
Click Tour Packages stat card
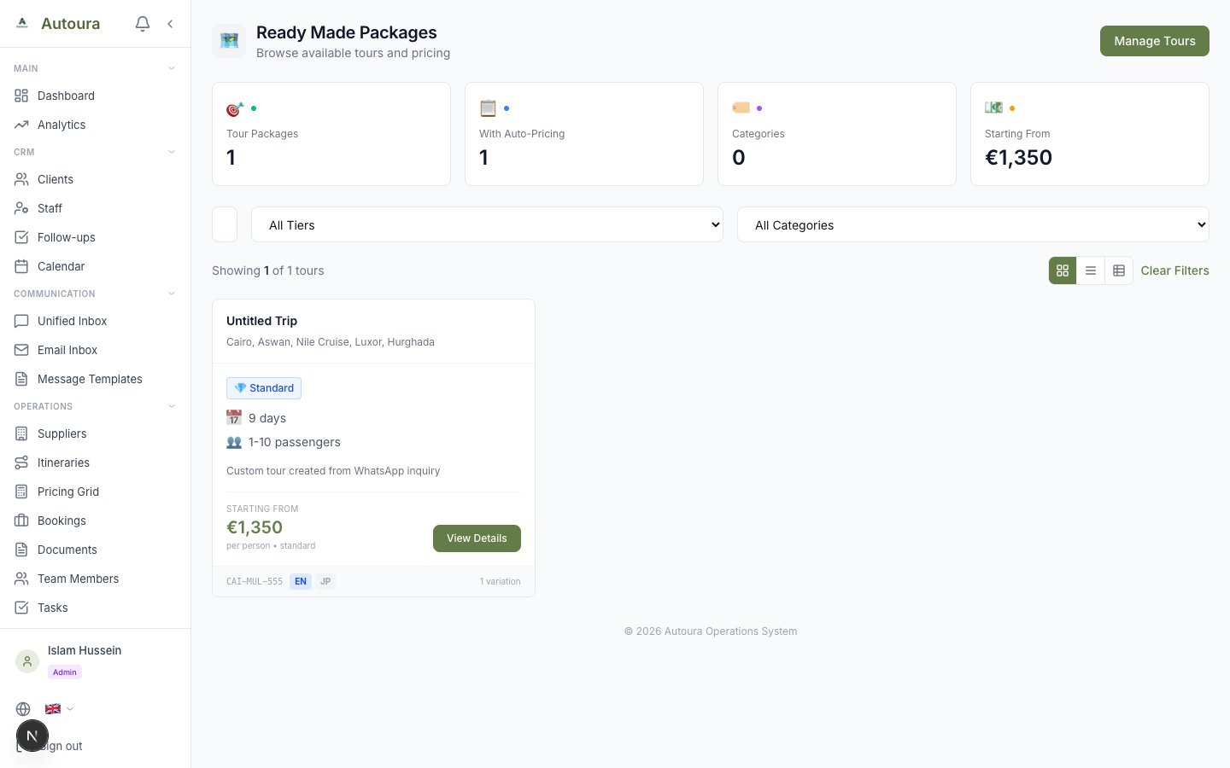tap(331, 134)
